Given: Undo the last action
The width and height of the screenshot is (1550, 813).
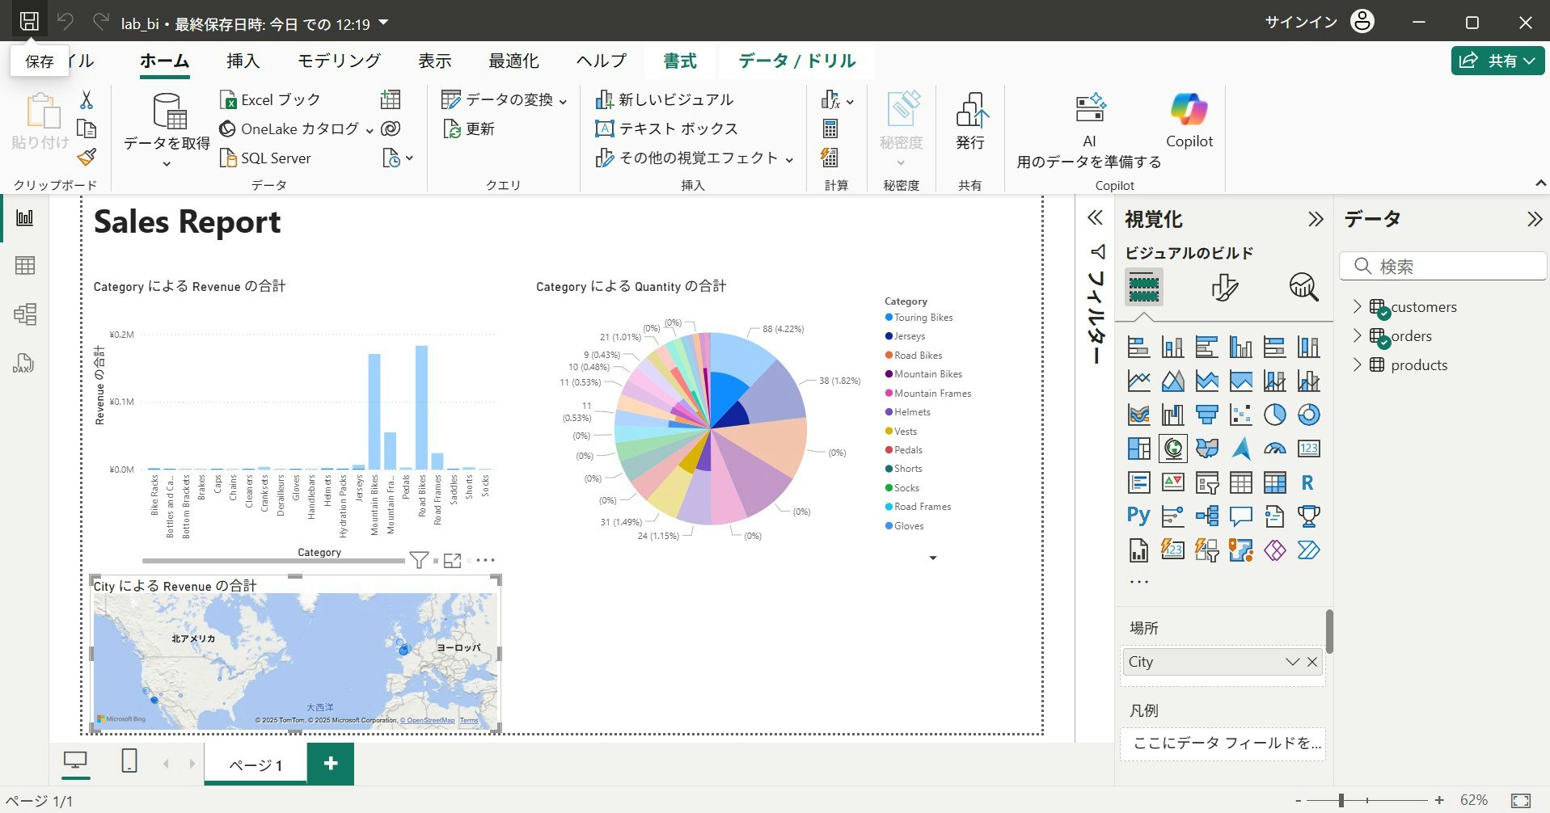Looking at the screenshot, I should pos(65,21).
